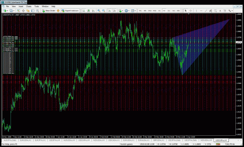Switch to the AUDJPYm,Daily chart tab
This screenshot has height=147, width=244.
tap(10, 140)
